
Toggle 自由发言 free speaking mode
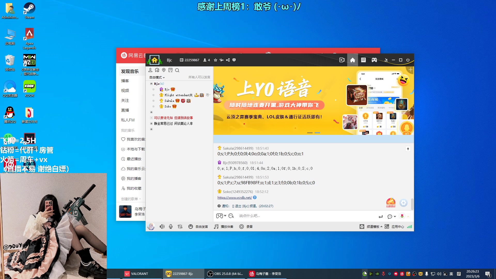(198, 227)
